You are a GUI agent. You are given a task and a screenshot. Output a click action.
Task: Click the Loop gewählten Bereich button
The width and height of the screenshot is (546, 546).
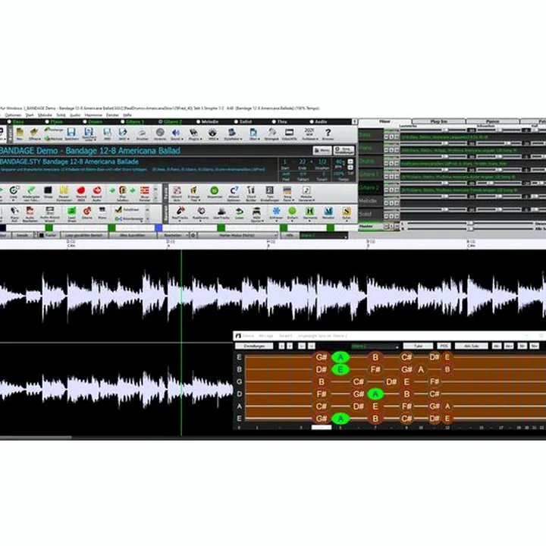(x=84, y=236)
